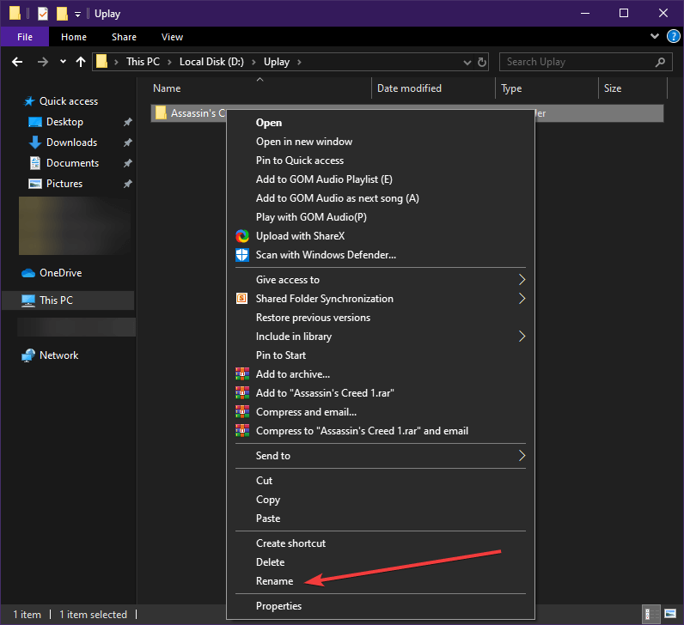Click the Shared Folder Synchronization icon
This screenshot has height=625, width=684.
pos(241,299)
